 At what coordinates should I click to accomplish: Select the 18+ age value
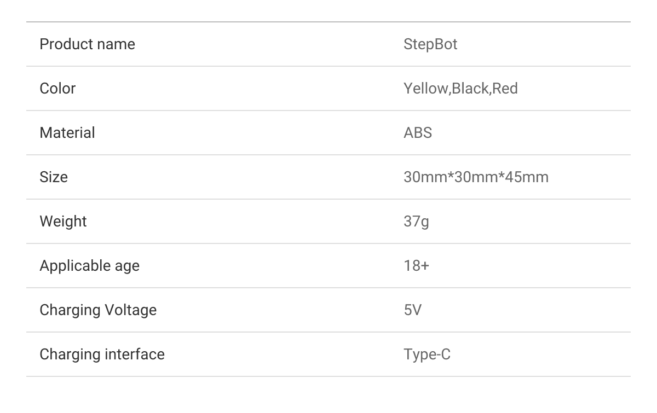416,266
